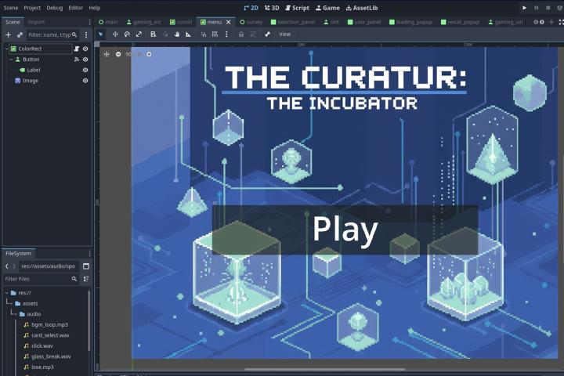
Task: Select the Rotate Mode tool
Action: (127, 34)
